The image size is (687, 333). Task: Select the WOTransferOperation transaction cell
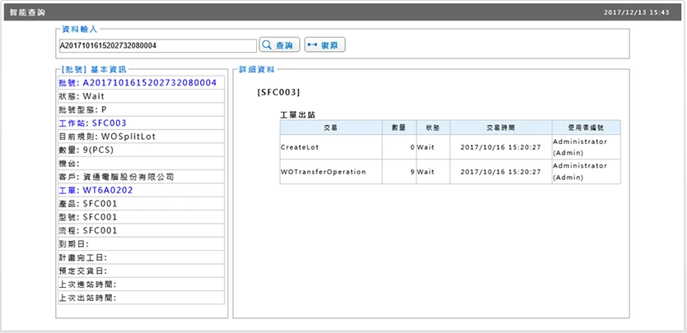tap(331, 172)
